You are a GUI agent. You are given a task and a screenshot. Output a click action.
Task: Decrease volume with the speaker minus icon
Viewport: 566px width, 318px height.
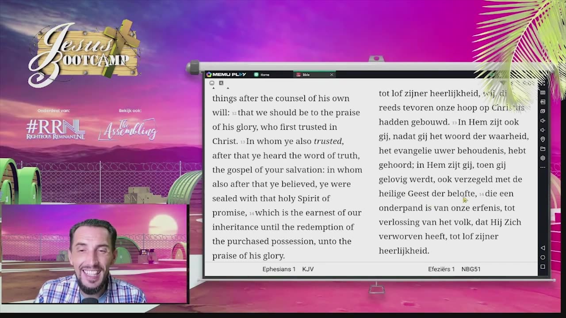point(543,130)
